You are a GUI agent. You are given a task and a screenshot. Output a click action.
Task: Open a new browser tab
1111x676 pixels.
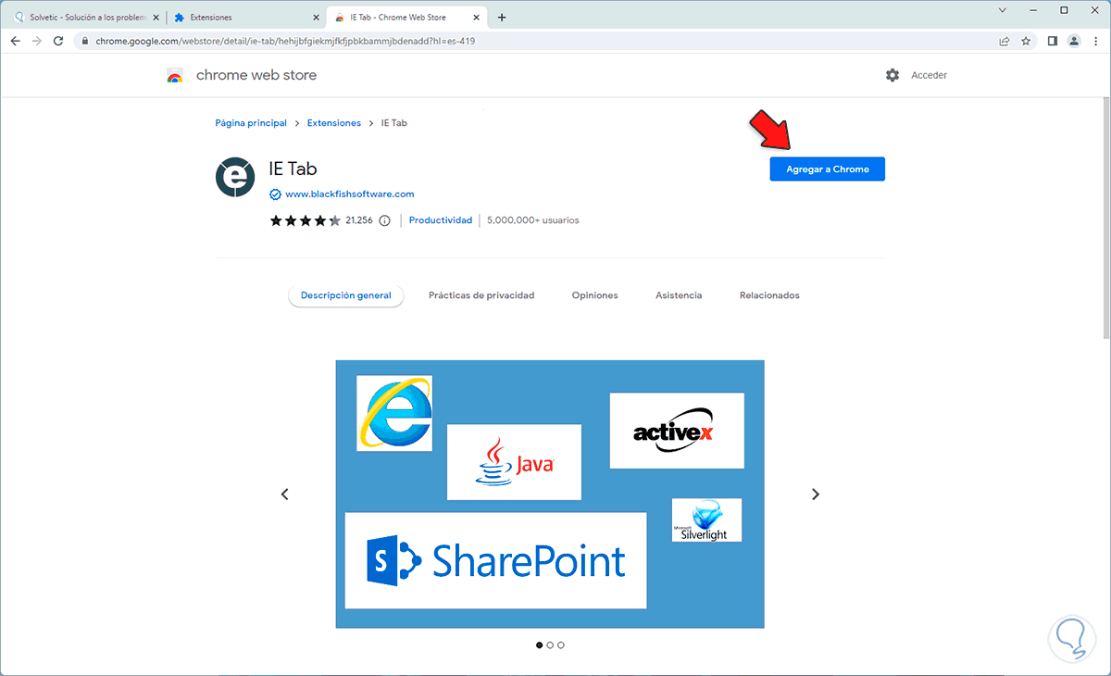[x=502, y=17]
